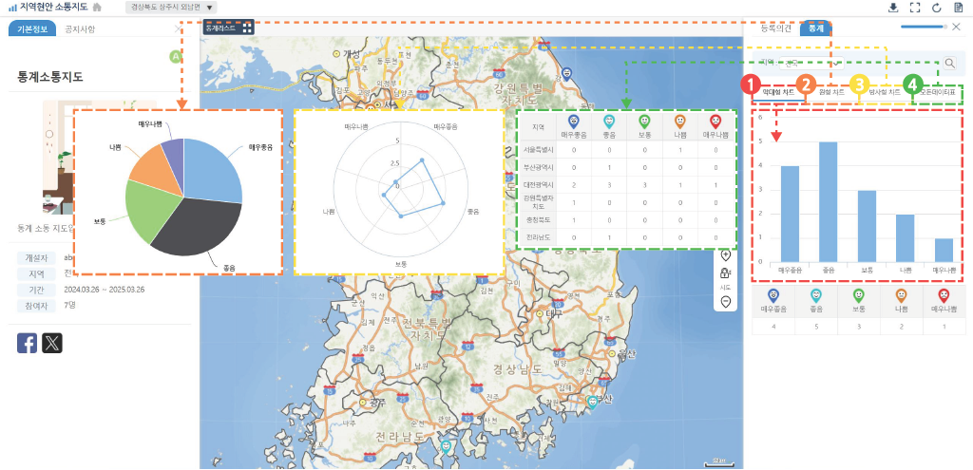This screenshot has height=470, width=973.
Task: Click the teal marker in 전라남도 south coast
Action: [x=445, y=446]
